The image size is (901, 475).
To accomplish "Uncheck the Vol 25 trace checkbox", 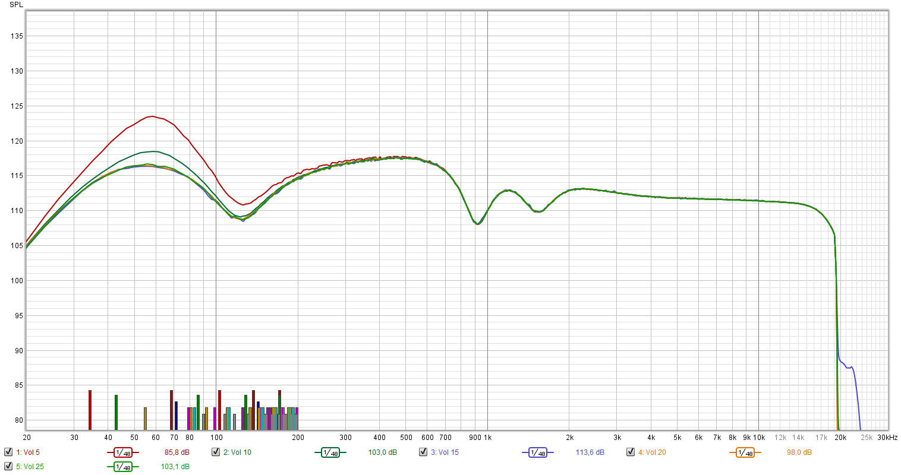I will point(8,466).
